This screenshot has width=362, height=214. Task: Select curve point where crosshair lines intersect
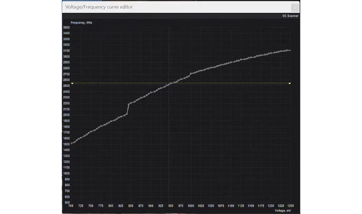tap(169, 84)
